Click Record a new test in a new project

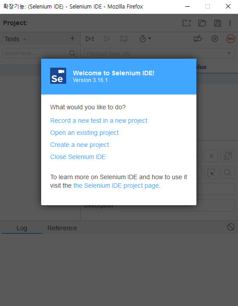98,121
